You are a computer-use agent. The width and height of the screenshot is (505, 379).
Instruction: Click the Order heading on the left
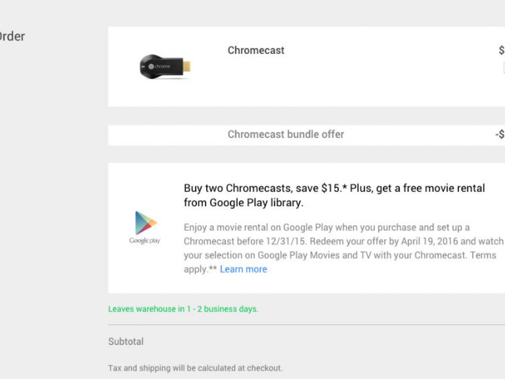pos(12,36)
